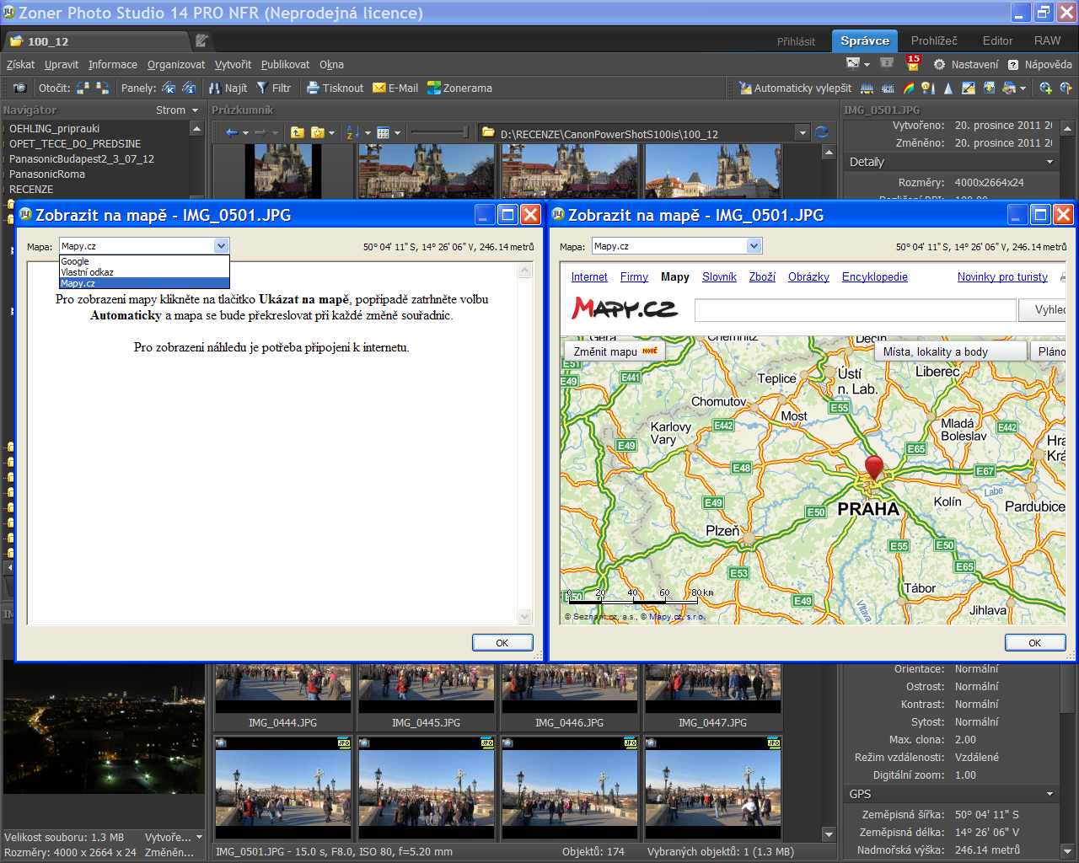Open the image resize icon
The width and height of the screenshot is (1079, 863).
pos(969,88)
